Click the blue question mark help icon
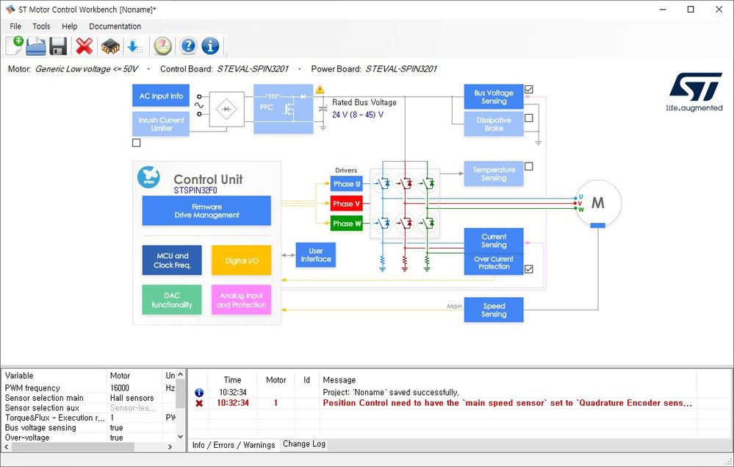Viewport: 734px width, 467px height. point(188,46)
